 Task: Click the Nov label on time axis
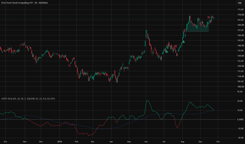click(25, 142)
